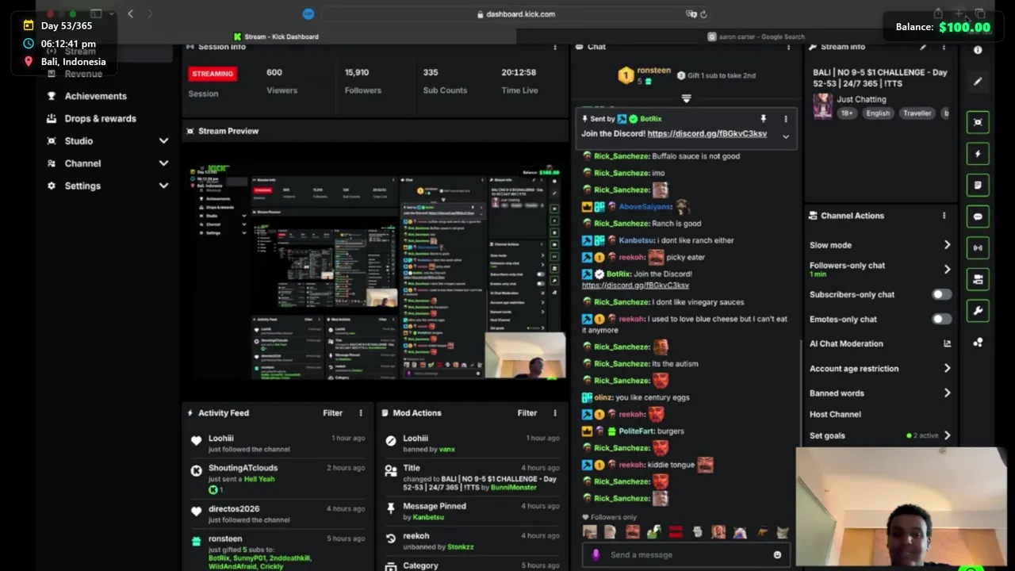Click the vanx moderator name
Image resolution: width=1015 pixels, height=571 pixels.
click(x=446, y=450)
